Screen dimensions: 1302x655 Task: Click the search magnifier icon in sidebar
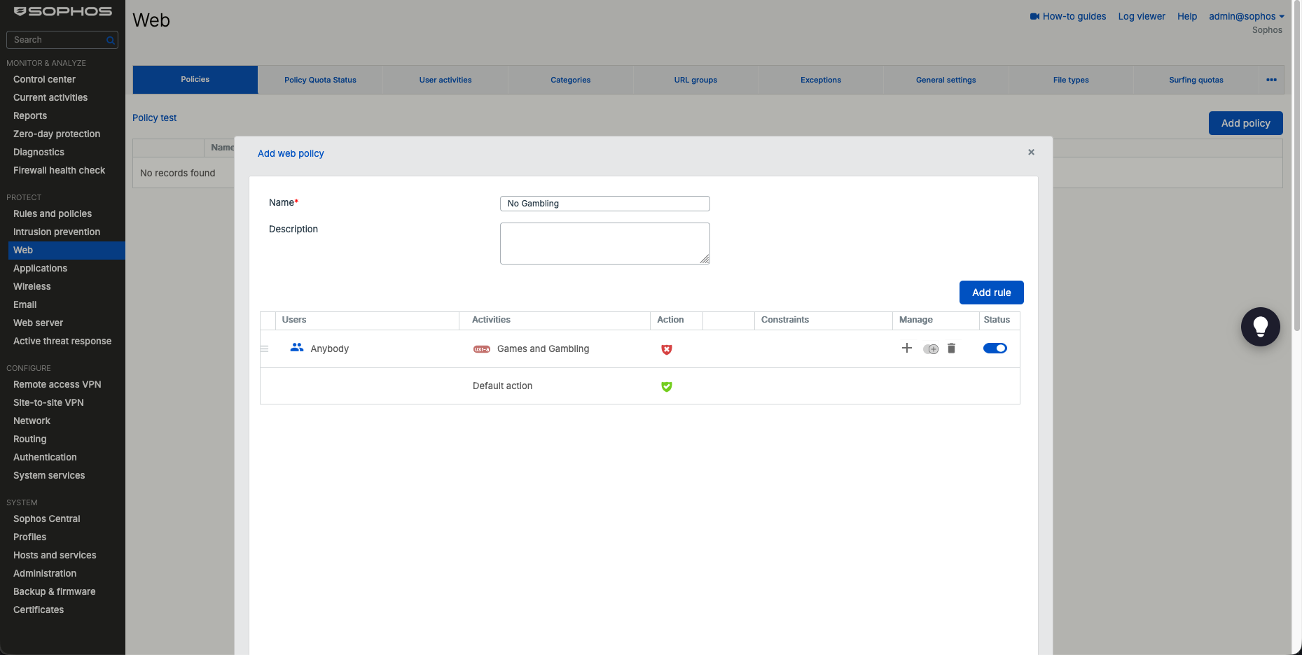[110, 41]
